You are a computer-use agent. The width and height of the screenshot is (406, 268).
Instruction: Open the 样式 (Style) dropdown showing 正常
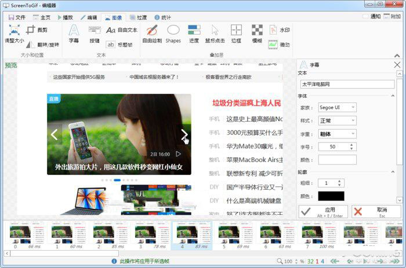point(337,120)
